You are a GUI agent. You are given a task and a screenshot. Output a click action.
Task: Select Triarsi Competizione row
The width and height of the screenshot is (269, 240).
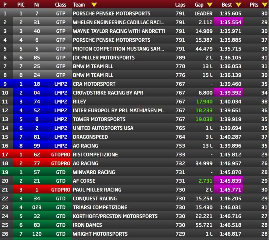click(x=134, y=207)
